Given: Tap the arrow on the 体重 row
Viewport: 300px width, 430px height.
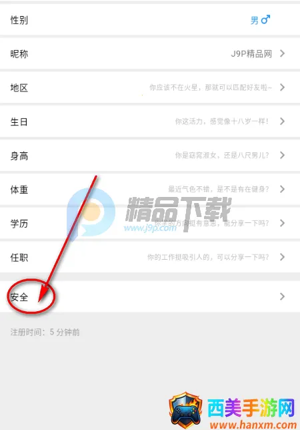Looking at the screenshot, I should click(x=282, y=189).
